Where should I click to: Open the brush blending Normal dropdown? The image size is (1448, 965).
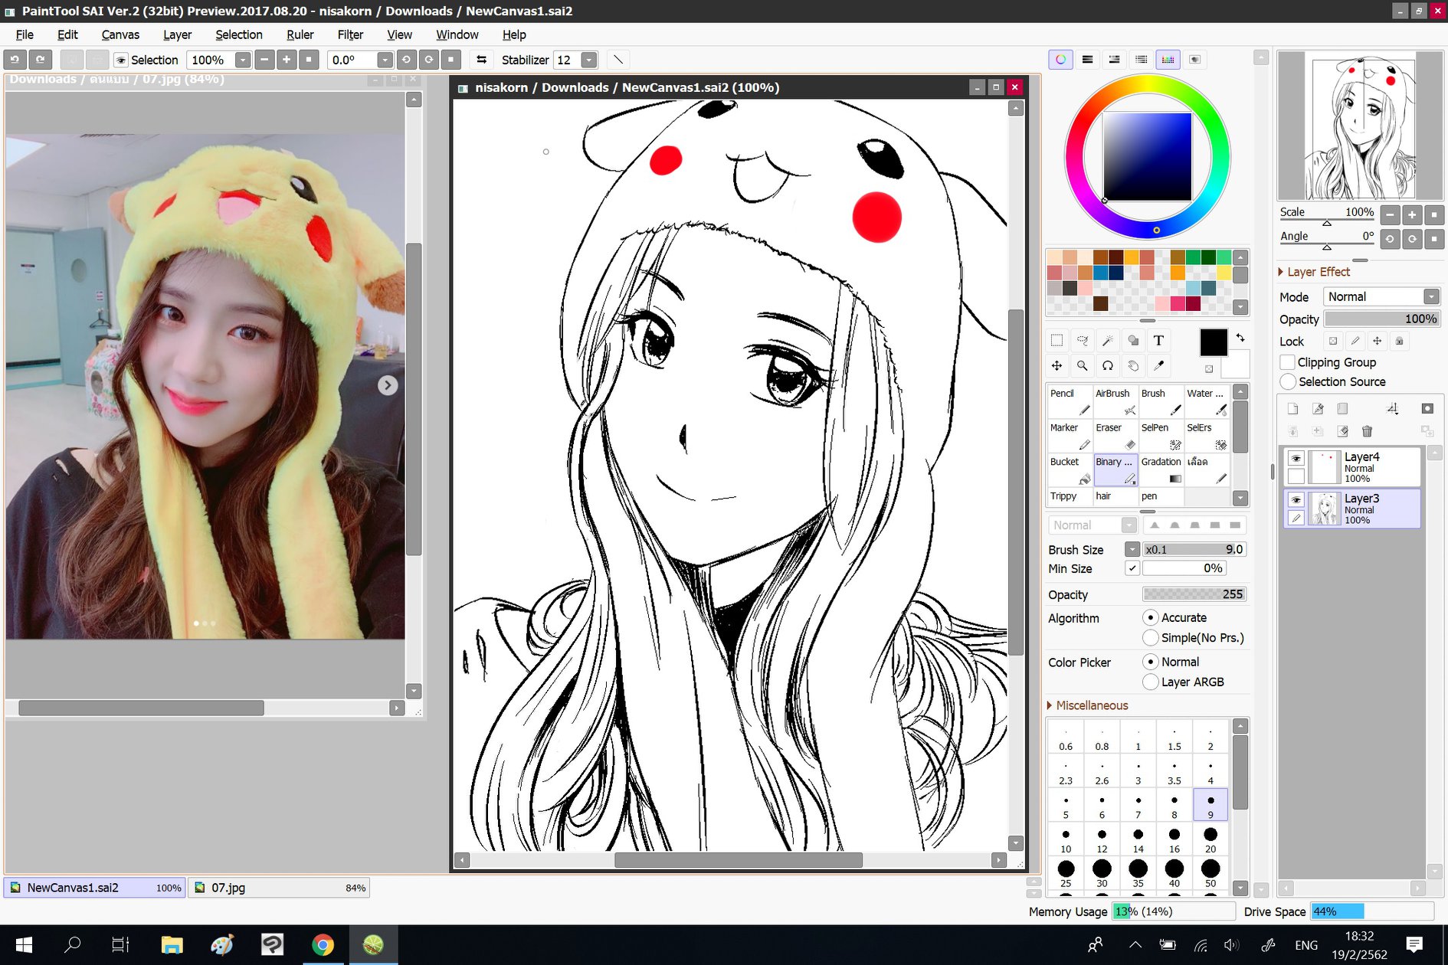tap(1092, 525)
